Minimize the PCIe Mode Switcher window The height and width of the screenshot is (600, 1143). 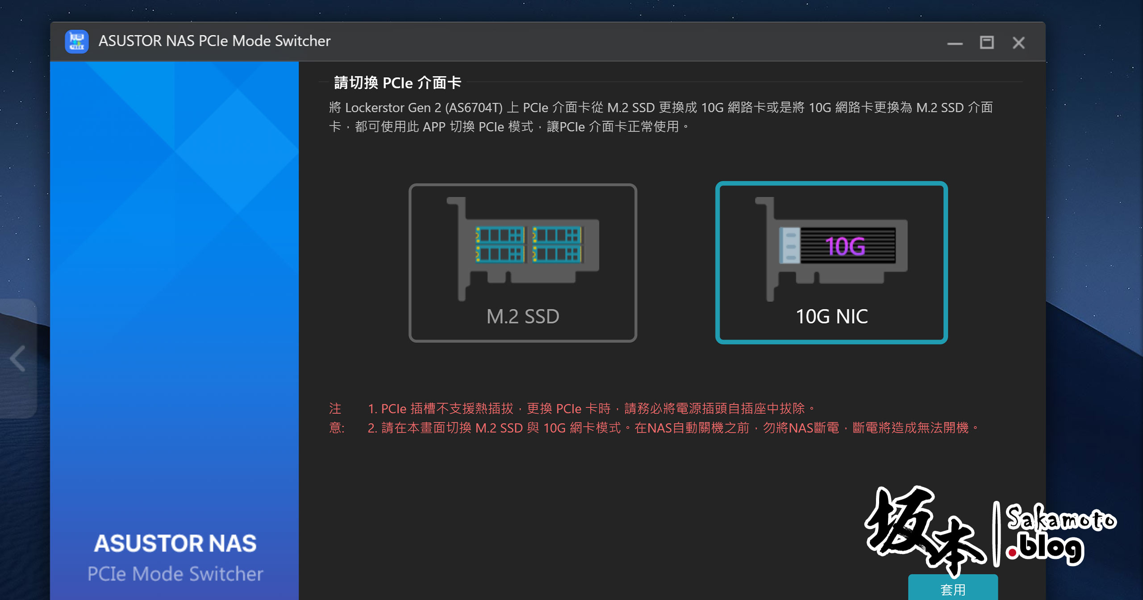click(x=955, y=43)
